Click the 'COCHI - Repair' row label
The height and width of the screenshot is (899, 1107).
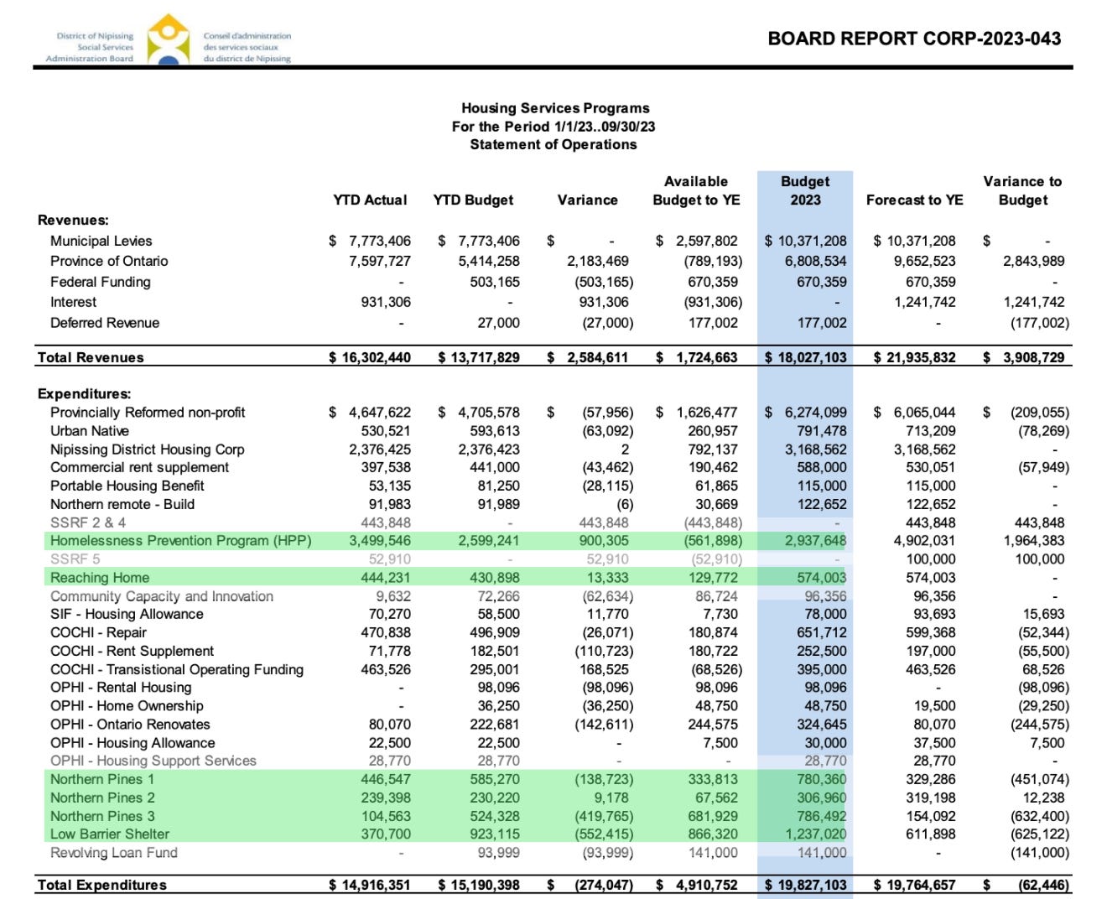point(98,632)
